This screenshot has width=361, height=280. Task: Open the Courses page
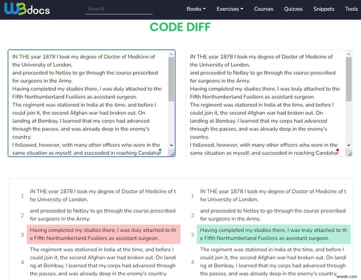pyautogui.click(x=264, y=9)
